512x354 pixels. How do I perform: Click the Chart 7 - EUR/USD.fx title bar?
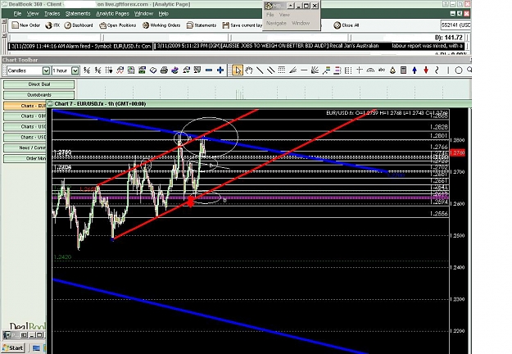click(x=259, y=104)
